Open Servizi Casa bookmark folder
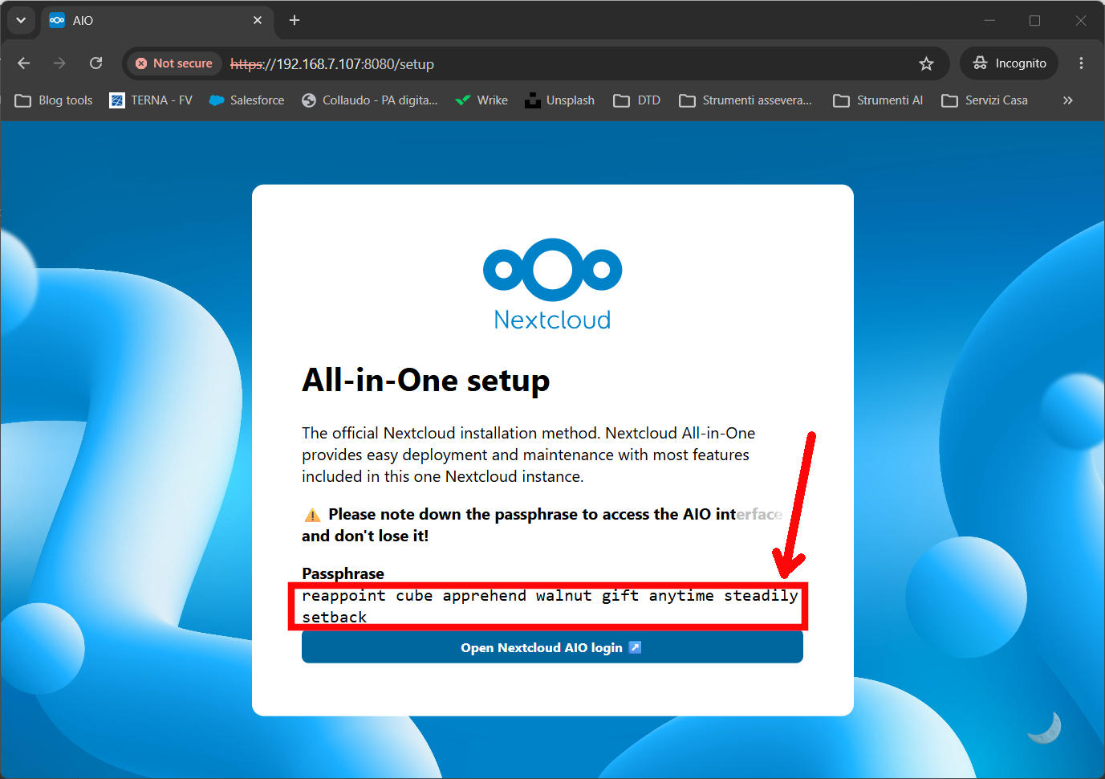Image resolution: width=1105 pixels, height=779 pixels. (985, 100)
